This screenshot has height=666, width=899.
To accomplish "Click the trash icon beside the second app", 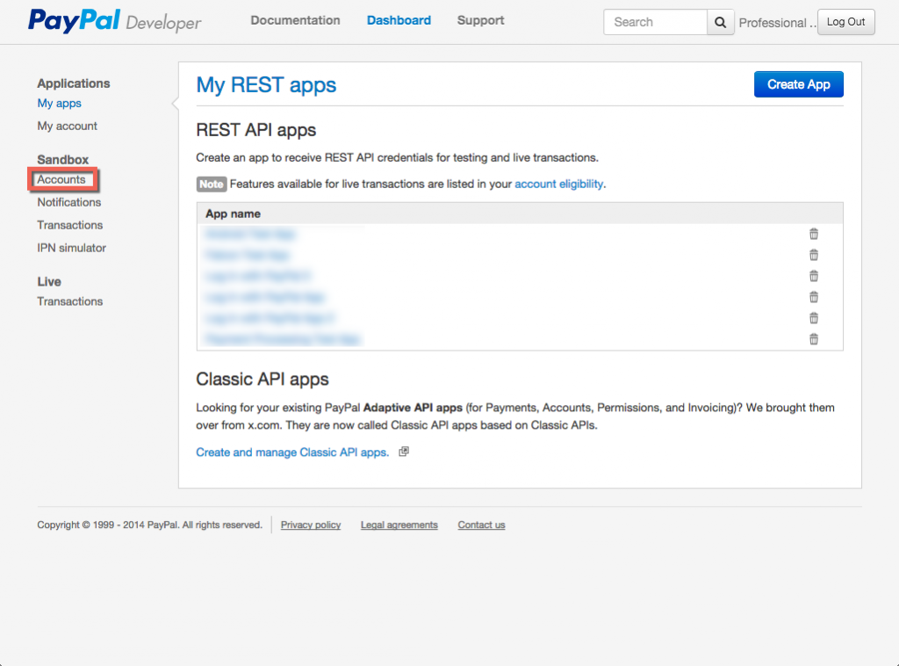I will tap(814, 255).
